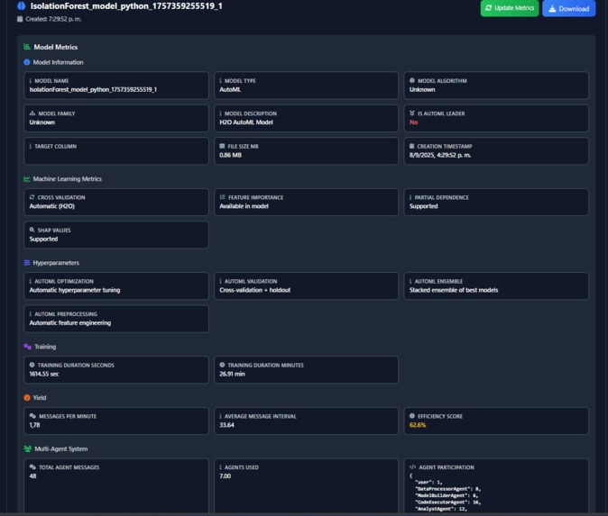The height and width of the screenshot is (516, 608).
Task: Click the '26.91 min' duration value
Action: click(x=232, y=374)
